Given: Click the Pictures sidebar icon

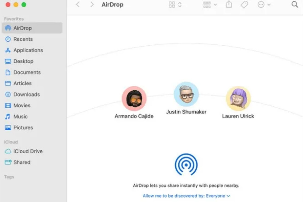Looking at the screenshot, I should (8, 128).
